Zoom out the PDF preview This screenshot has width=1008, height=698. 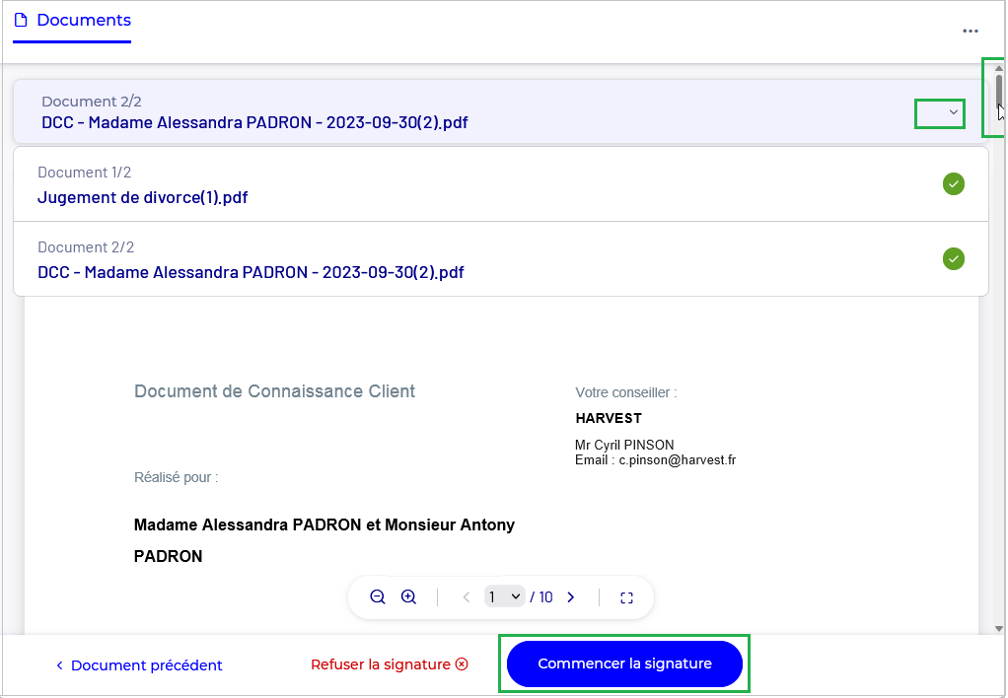[x=377, y=596]
